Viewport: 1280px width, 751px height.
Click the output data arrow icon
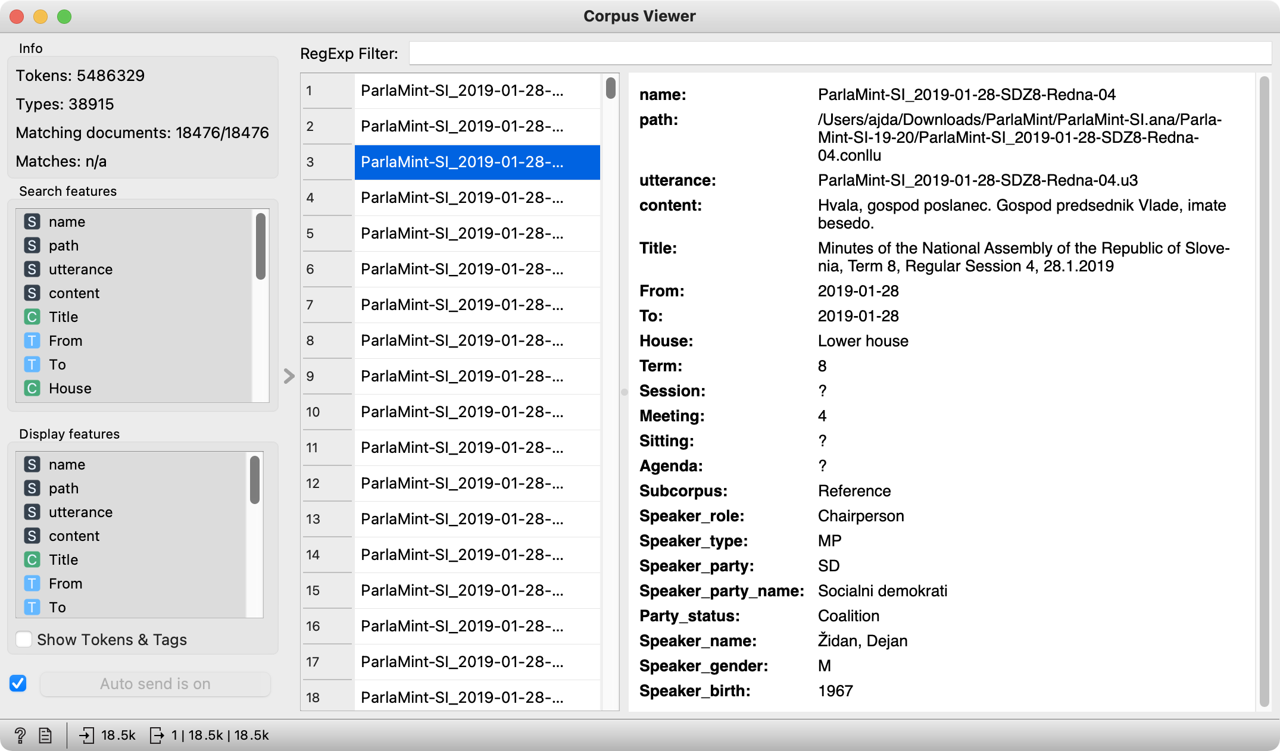click(157, 736)
